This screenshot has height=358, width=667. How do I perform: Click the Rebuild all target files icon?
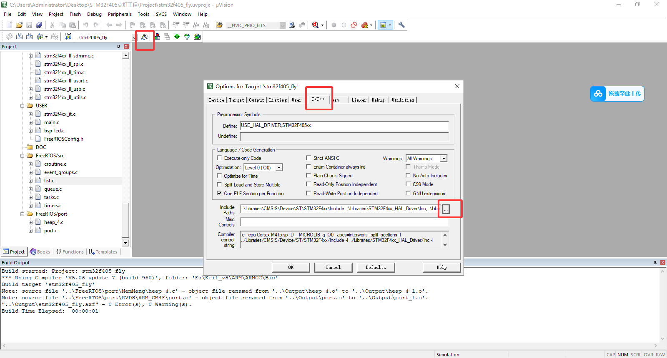pyautogui.click(x=29, y=37)
